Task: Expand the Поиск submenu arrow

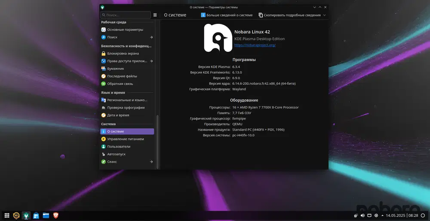Action: click(x=151, y=37)
